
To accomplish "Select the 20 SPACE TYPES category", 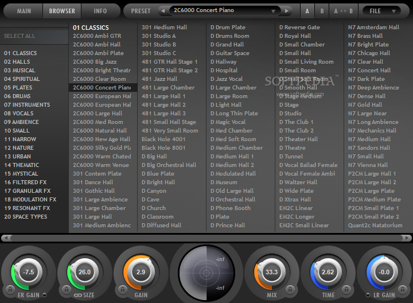I will [x=26, y=216].
